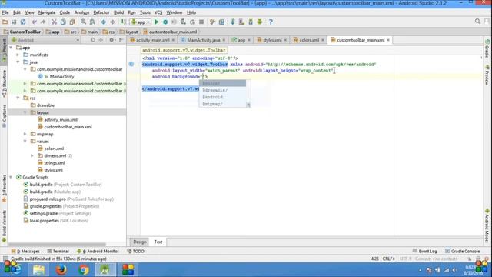Image resolution: width=492 pixels, height=277 pixels.
Task: Click the Chrome taskbar icon
Action: [x=84, y=270]
